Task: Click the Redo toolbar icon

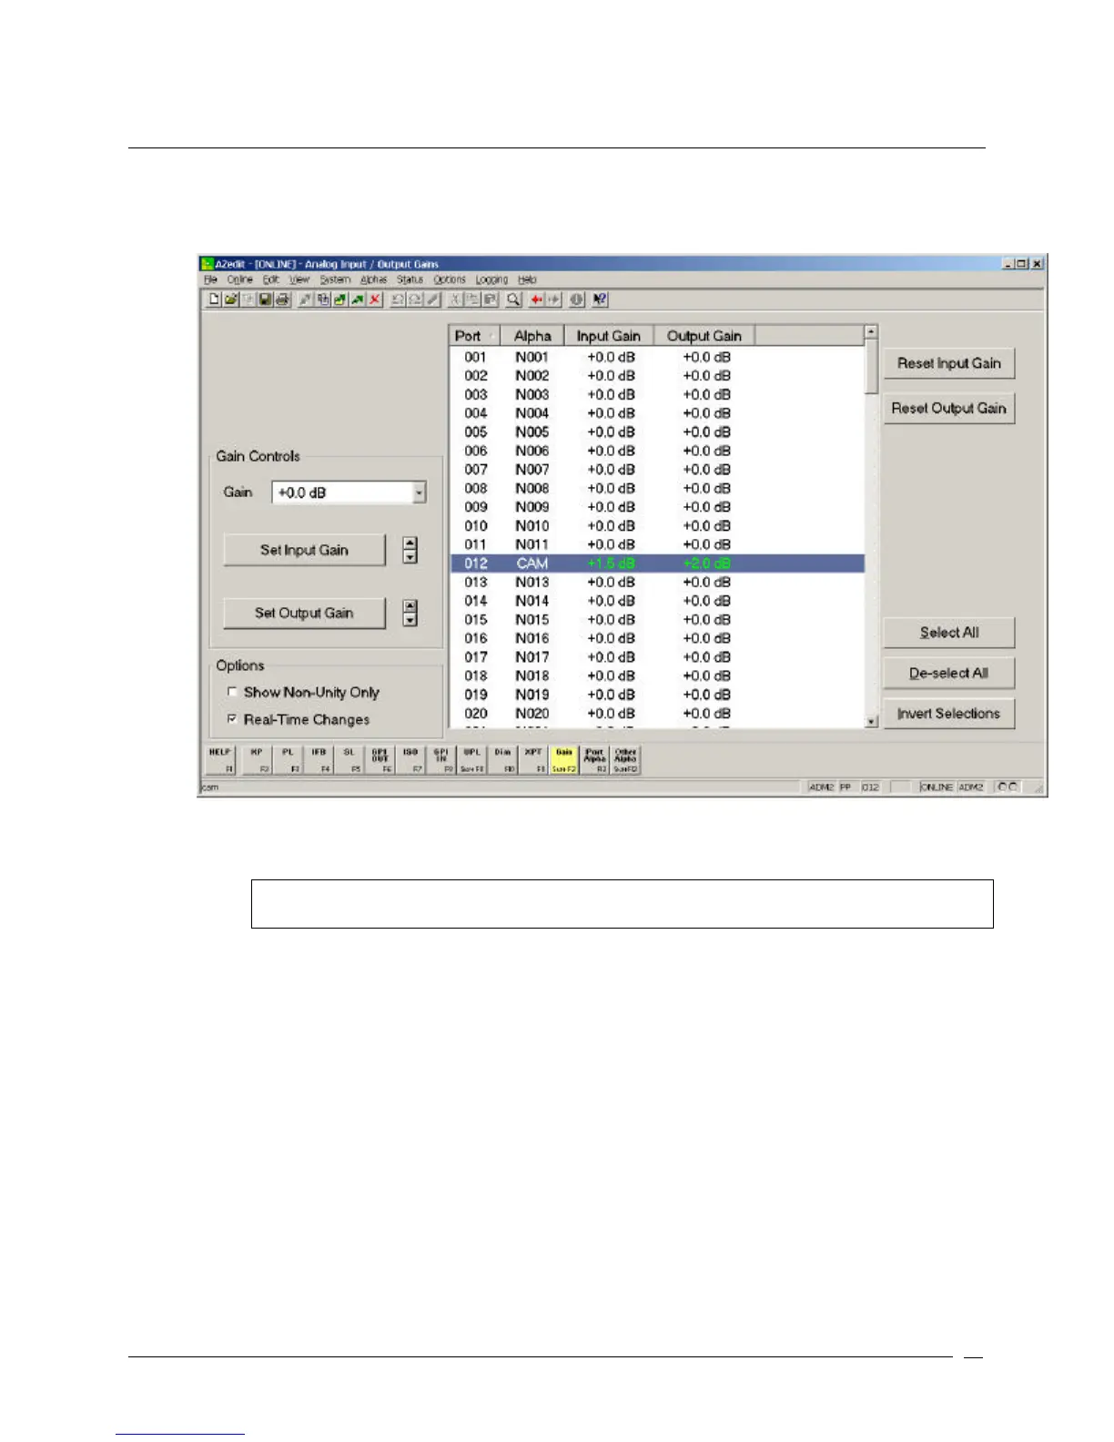Action: 415,300
